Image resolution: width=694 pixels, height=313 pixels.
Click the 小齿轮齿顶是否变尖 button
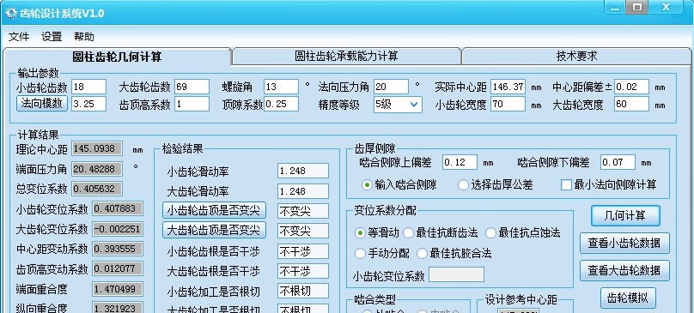(x=214, y=210)
